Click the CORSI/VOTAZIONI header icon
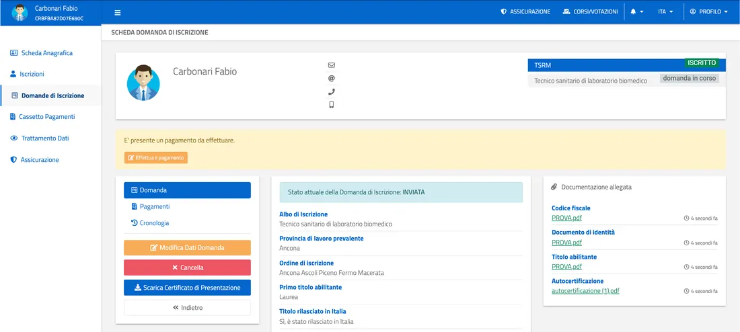This screenshot has width=740, height=332. tap(567, 12)
